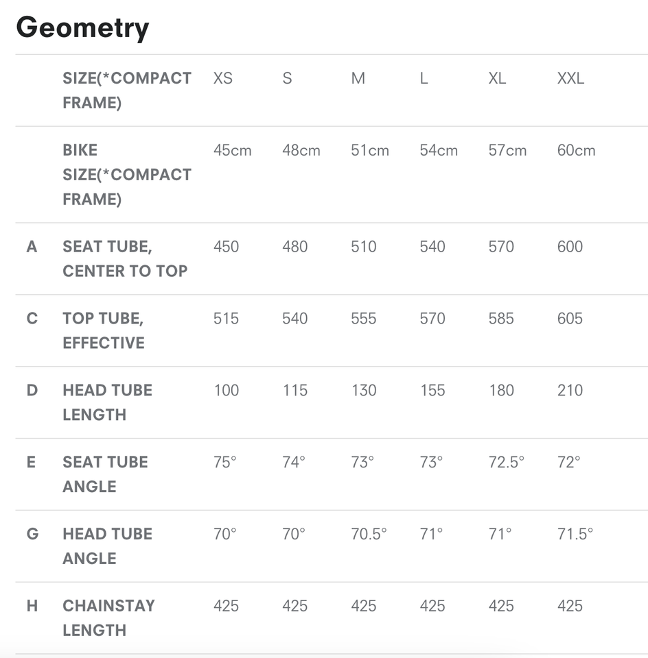Click the 600 seat tube value
648x658 pixels.
pos(570,247)
